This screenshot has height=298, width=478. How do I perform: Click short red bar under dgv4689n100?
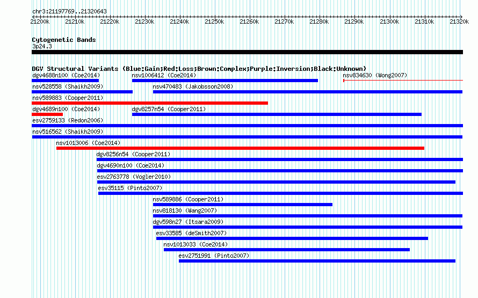tap(47, 114)
